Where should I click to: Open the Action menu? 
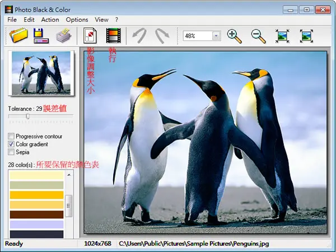pos(50,20)
